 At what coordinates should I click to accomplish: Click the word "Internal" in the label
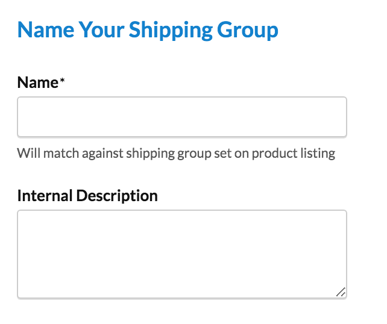pos(45,196)
